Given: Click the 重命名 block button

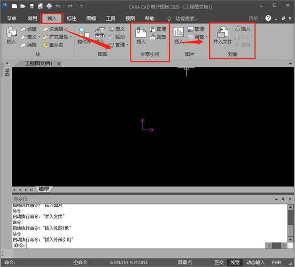Looking at the screenshot, I should (53, 45).
